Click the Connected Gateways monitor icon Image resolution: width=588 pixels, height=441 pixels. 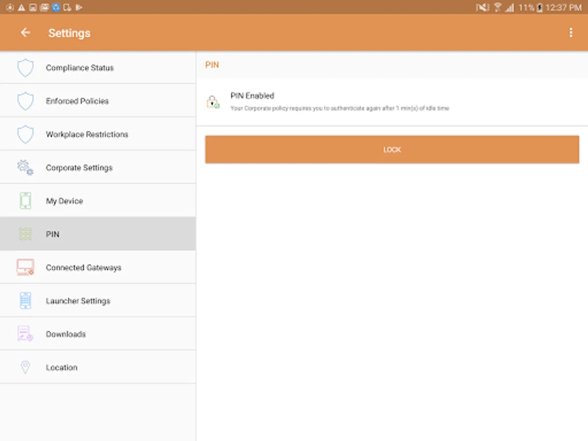[25, 268]
